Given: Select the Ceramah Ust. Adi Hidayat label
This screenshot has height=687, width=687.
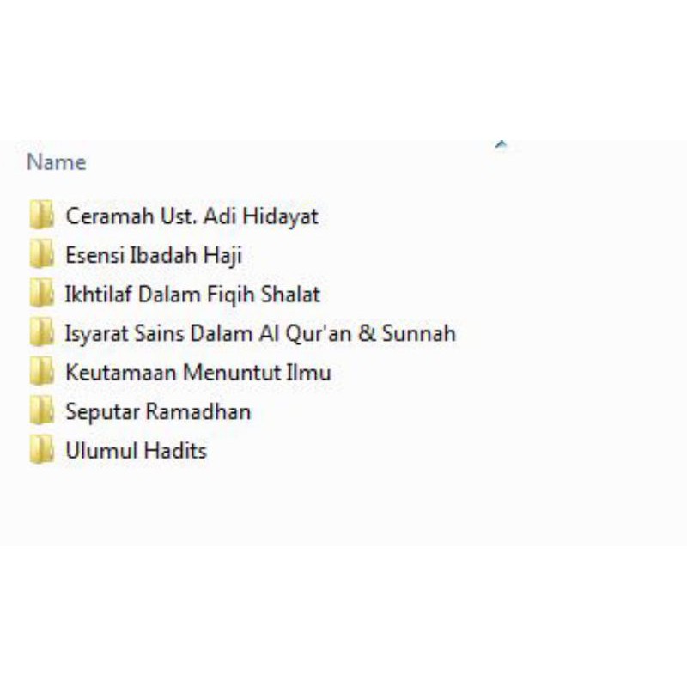Looking at the screenshot, I should point(191,216).
